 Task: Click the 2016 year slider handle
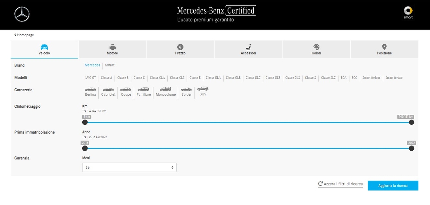point(85,148)
